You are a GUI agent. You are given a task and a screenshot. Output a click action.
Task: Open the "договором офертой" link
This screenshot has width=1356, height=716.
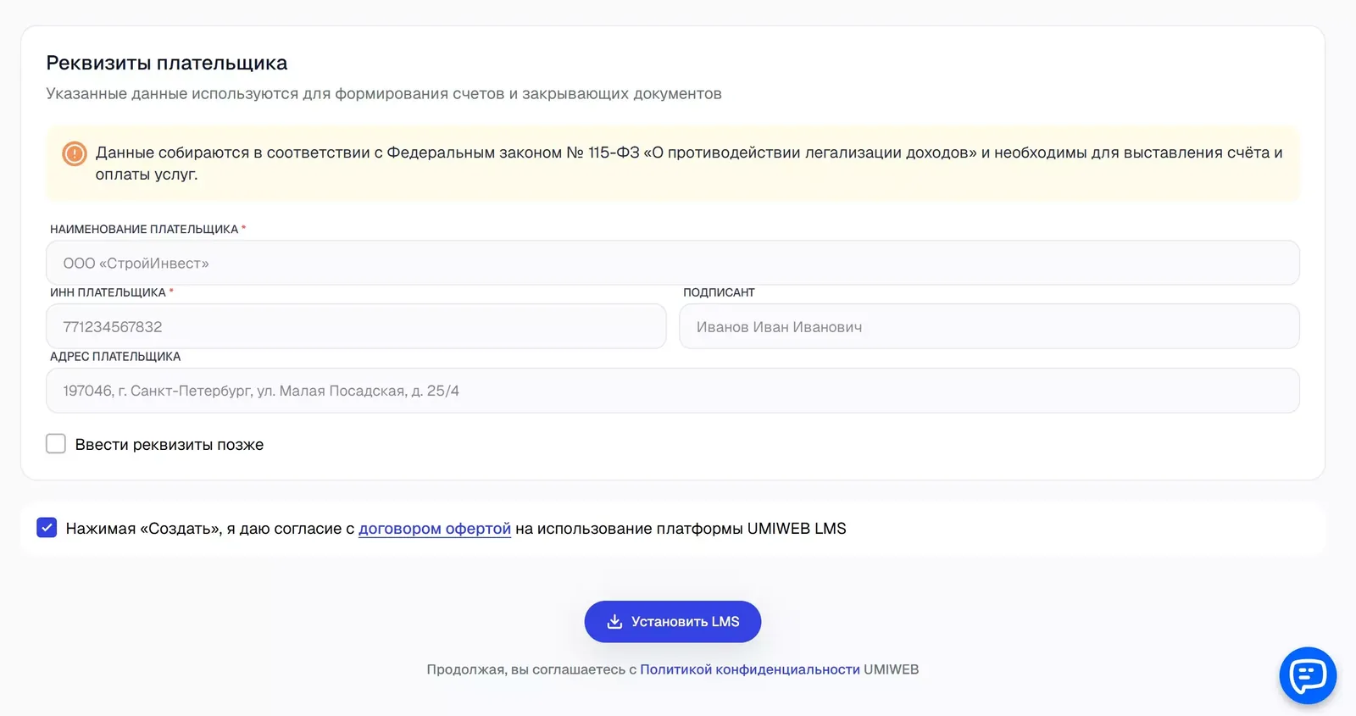coord(435,529)
